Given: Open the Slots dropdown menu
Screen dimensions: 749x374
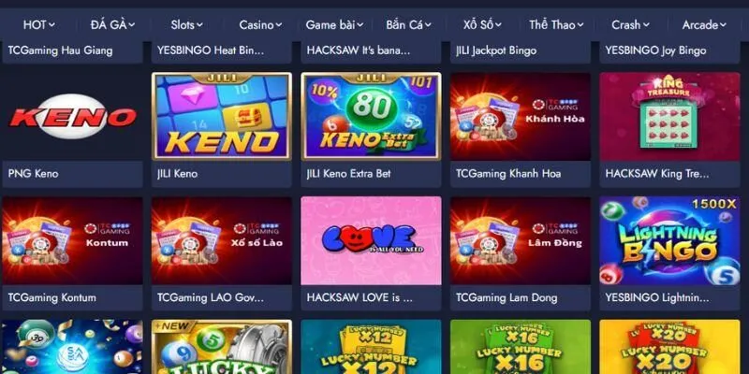Looking at the screenshot, I should click(x=186, y=25).
